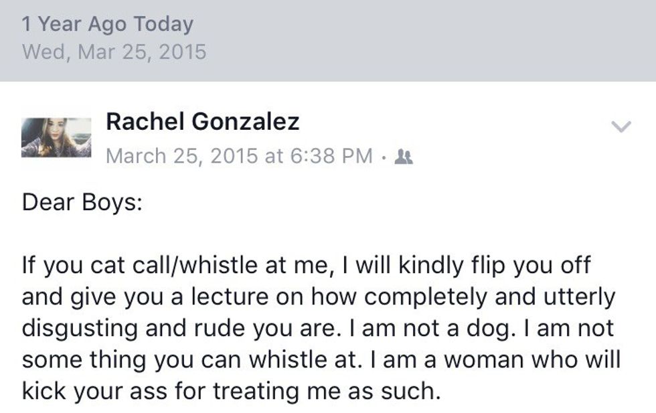Image resolution: width=656 pixels, height=413 pixels.
Task: Click the friends audience privacy icon
Action: click(x=404, y=156)
